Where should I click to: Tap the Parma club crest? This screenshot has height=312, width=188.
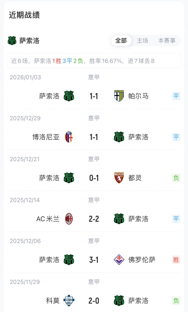119,96
